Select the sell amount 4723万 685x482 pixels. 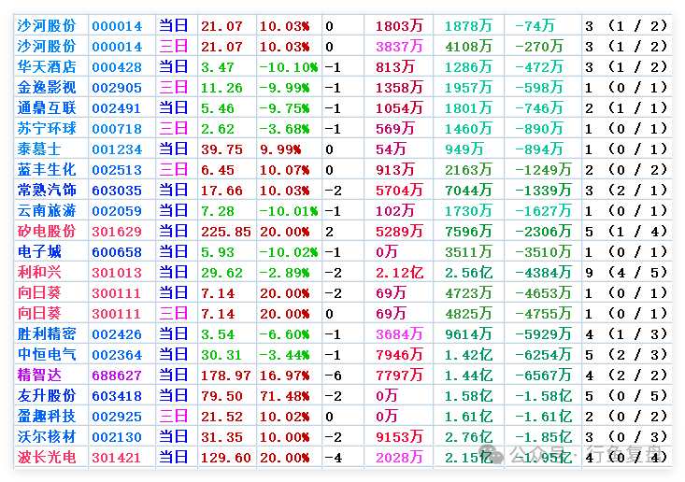tap(468, 293)
